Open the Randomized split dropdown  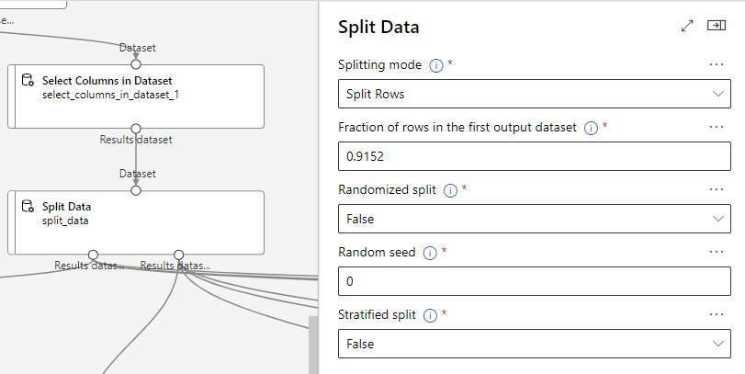[x=534, y=219]
